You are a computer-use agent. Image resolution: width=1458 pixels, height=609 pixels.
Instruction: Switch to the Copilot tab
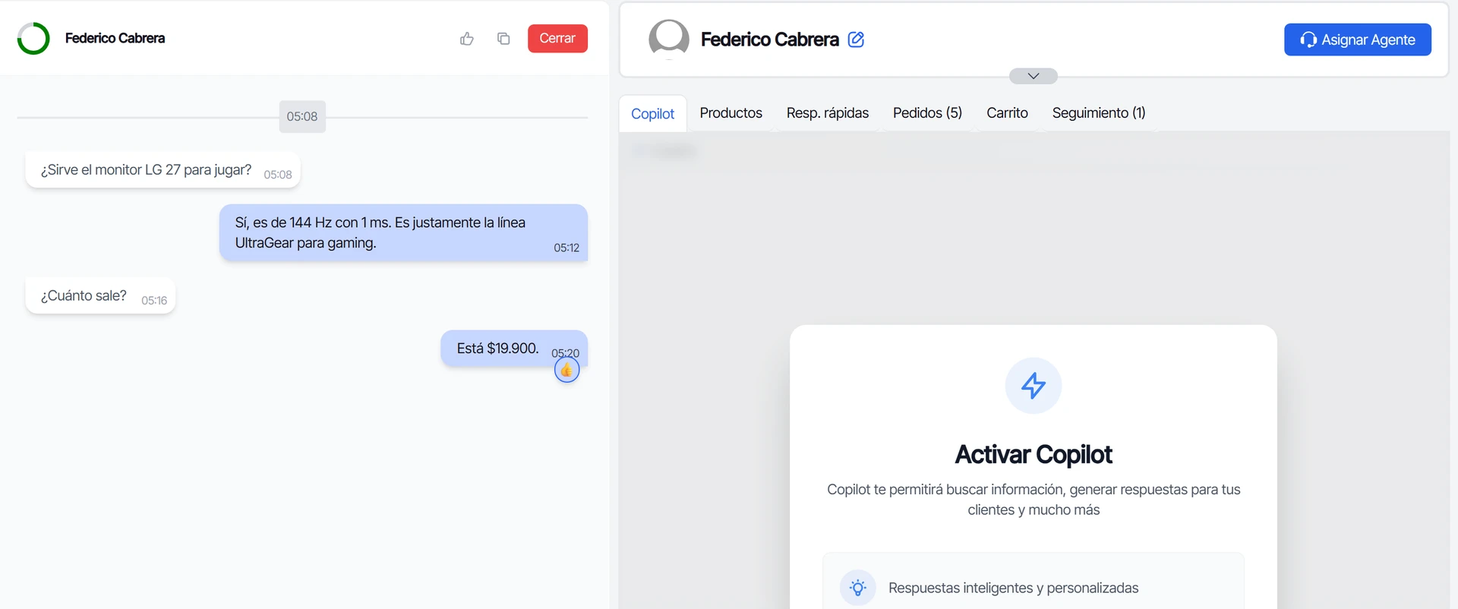coord(653,114)
